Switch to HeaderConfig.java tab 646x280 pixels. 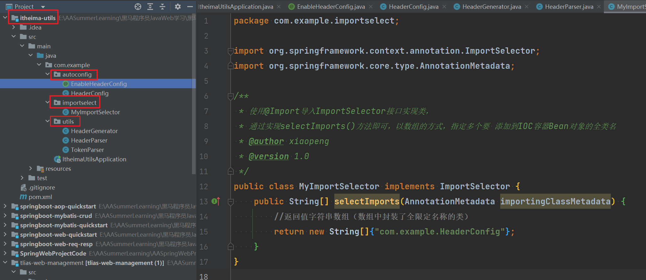[413, 7]
